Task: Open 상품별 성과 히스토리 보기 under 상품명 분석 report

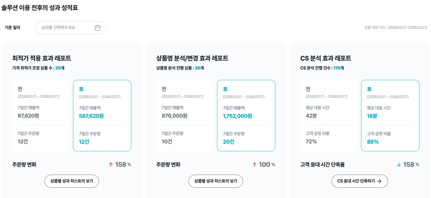Action: (x=216, y=181)
